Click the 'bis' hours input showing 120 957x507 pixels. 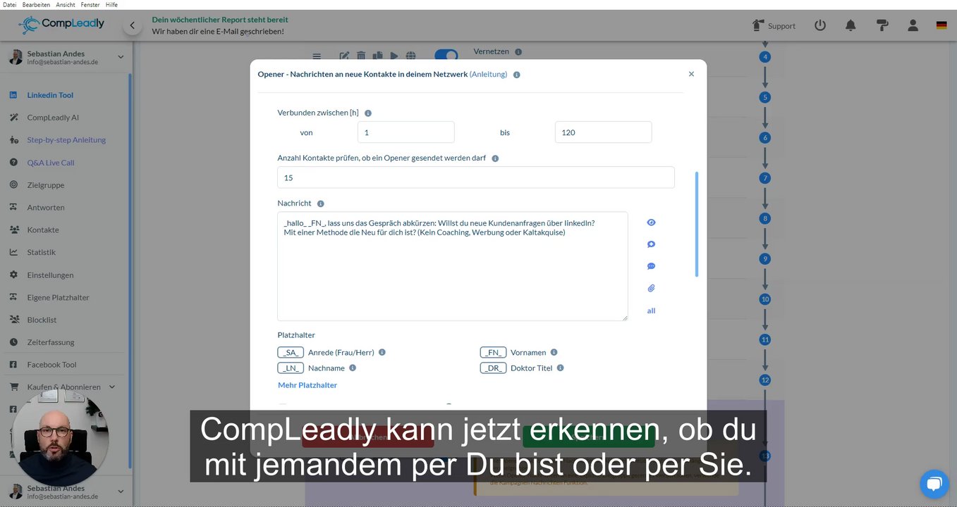604,132
